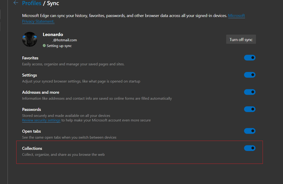The image size is (283, 184).
Task: Turn off the Passwords sync switch
Action: tap(250, 109)
